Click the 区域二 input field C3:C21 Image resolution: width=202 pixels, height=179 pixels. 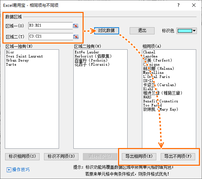pyautogui.click(x=51, y=36)
